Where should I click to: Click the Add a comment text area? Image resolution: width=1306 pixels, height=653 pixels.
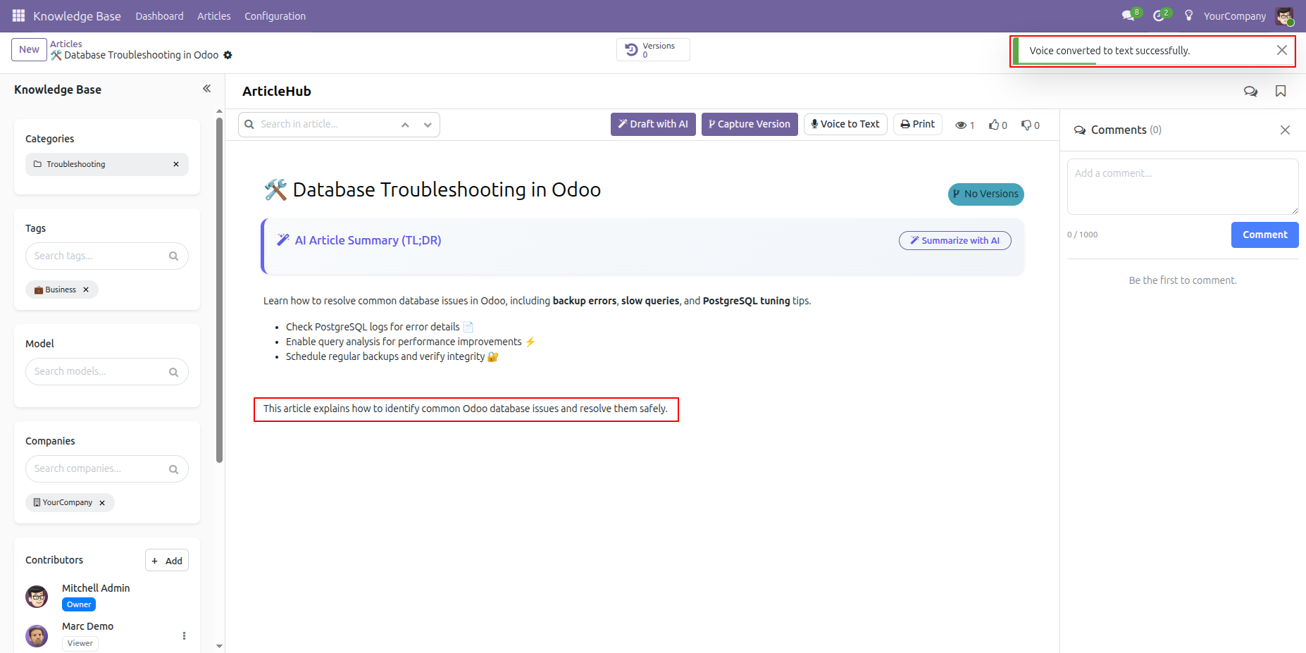[x=1183, y=187]
